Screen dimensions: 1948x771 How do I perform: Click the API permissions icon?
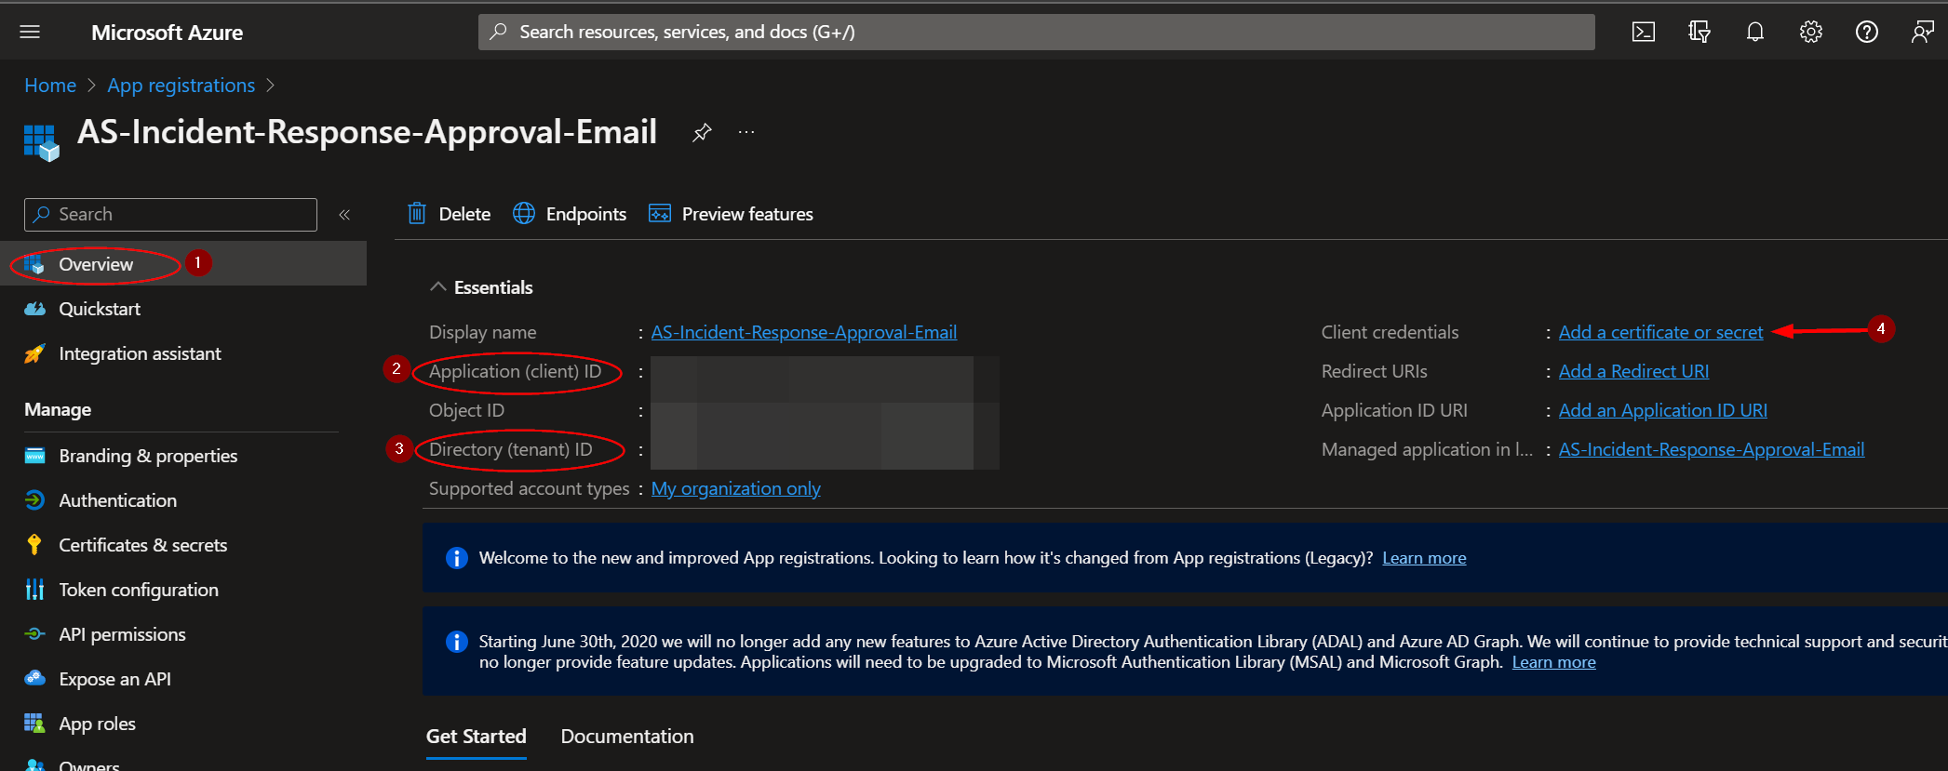pyautogui.click(x=34, y=634)
